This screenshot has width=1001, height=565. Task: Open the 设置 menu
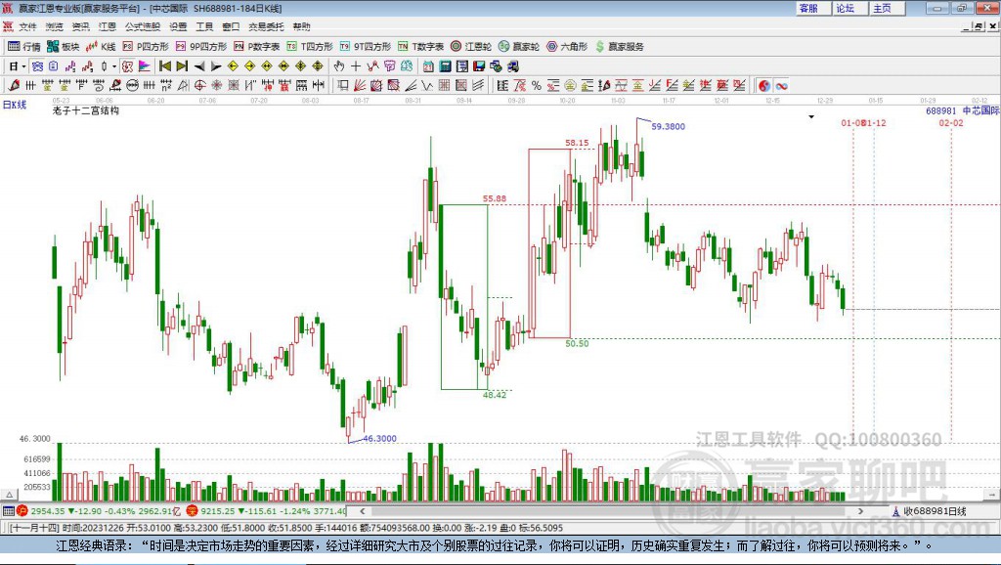178,26
